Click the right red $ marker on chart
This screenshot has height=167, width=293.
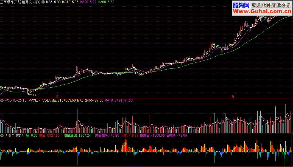tap(233, 97)
